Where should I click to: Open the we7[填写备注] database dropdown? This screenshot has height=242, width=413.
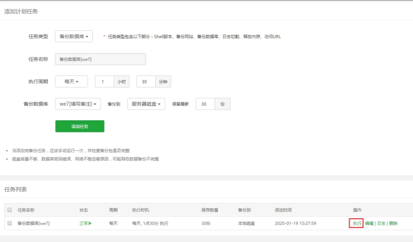tap(78, 104)
